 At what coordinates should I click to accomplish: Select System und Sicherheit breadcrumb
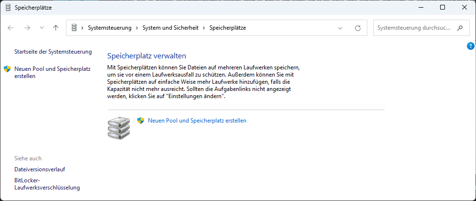[170, 28]
